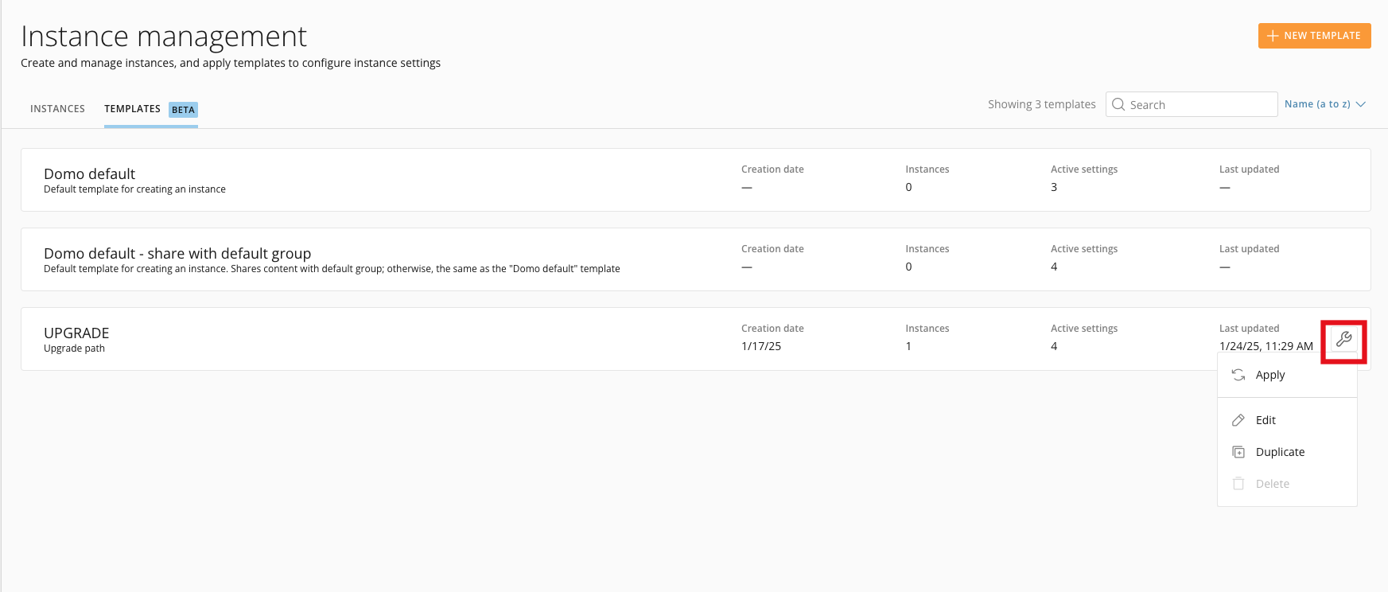Click the Edit pencil icon
The image size is (1388, 592).
(x=1238, y=420)
